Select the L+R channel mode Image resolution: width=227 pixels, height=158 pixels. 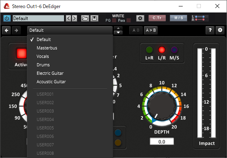pyautogui.click(x=149, y=50)
